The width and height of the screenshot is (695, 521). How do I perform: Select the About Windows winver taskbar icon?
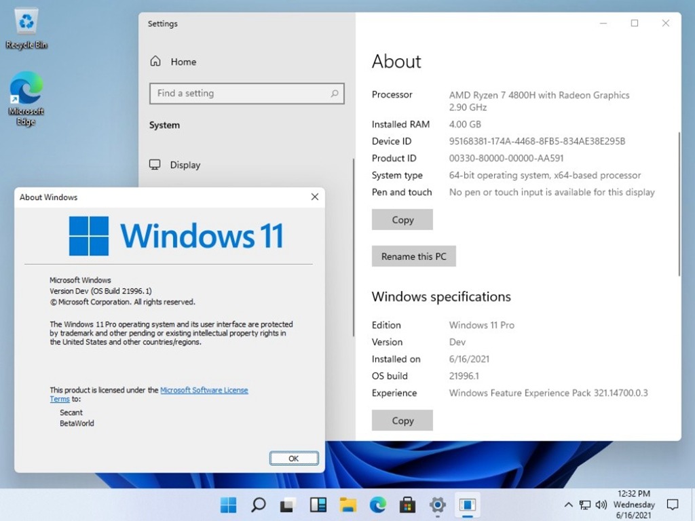[x=467, y=505]
